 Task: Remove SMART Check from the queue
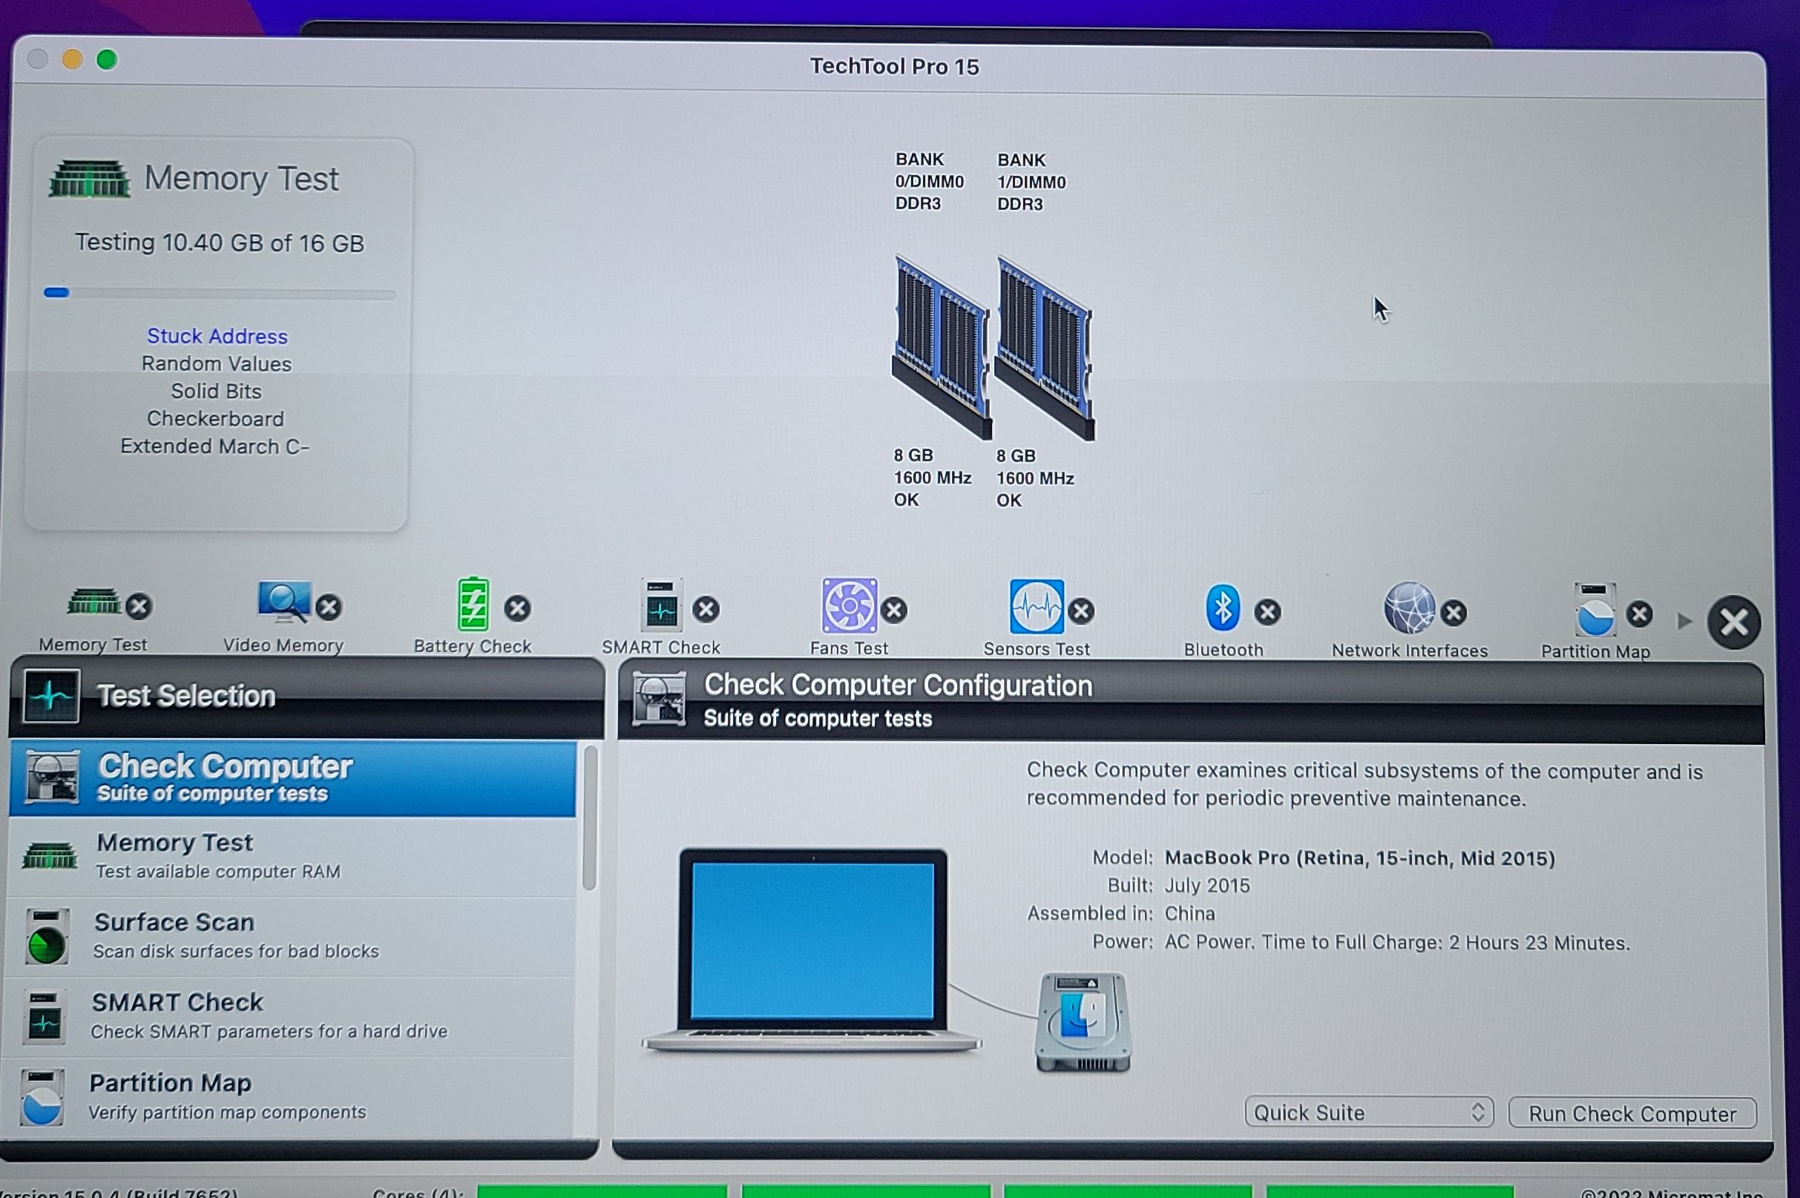click(706, 610)
